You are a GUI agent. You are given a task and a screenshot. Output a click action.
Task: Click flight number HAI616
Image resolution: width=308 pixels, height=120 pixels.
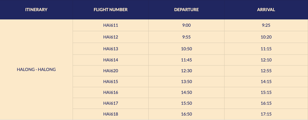(x=111, y=92)
